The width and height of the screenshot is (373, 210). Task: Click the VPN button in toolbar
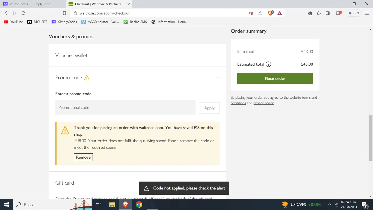click(354, 13)
